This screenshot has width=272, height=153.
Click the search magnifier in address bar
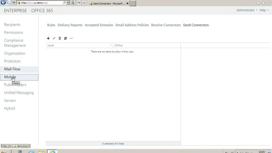coord(64,3)
